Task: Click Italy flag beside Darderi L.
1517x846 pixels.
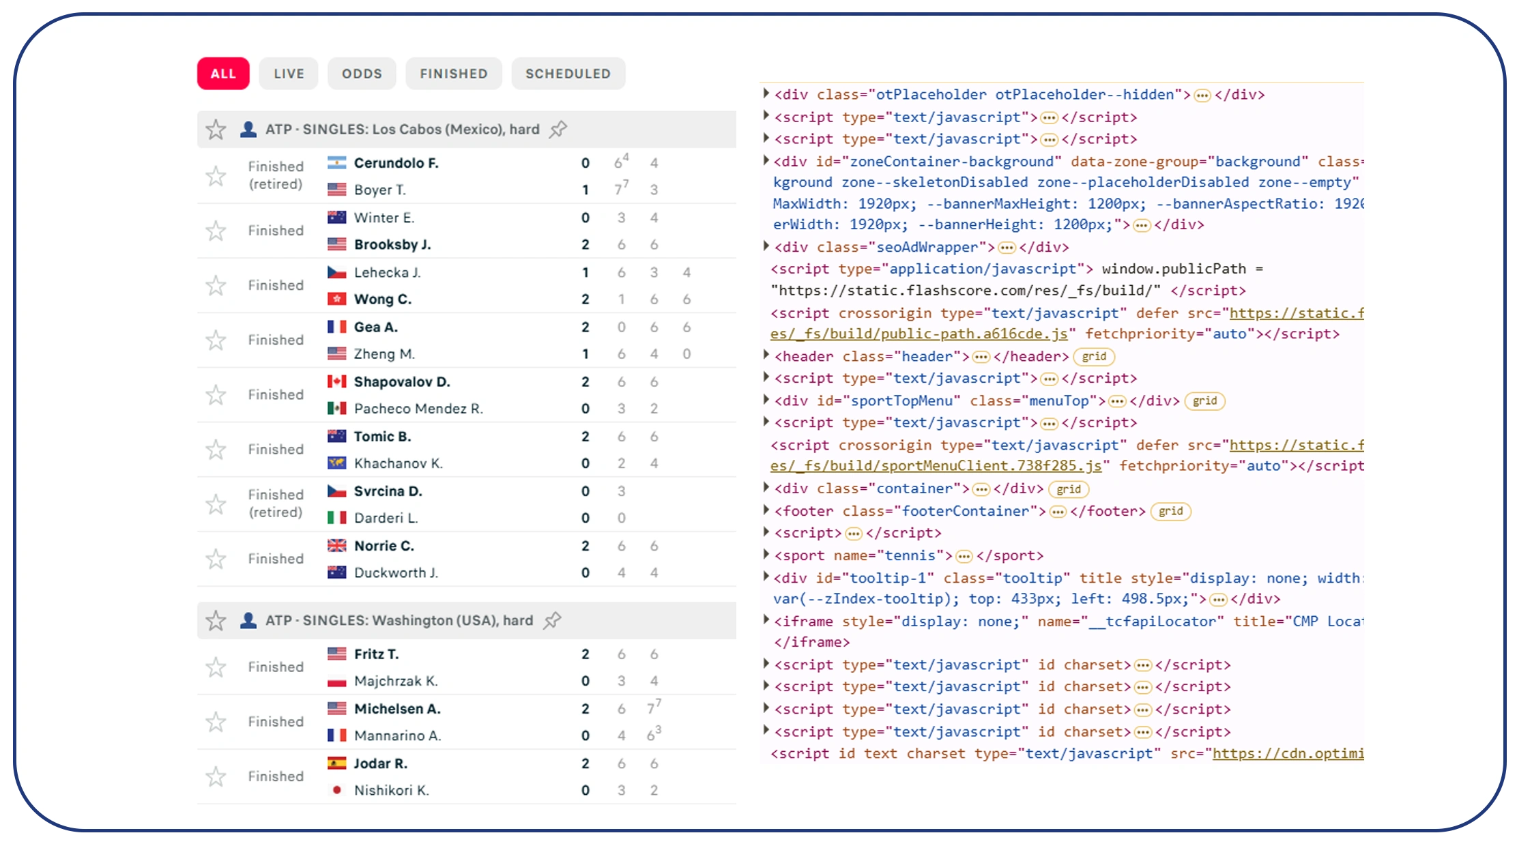Action: pyautogui.click(x=336, y=517)
